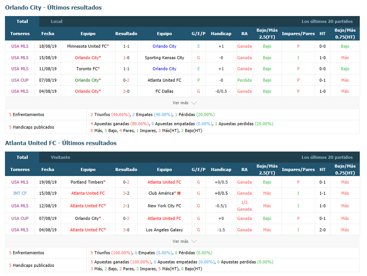
Task: Click Atlanta's '5 Triunfos (100.00%)' summary text
Action: coord(111,253)
